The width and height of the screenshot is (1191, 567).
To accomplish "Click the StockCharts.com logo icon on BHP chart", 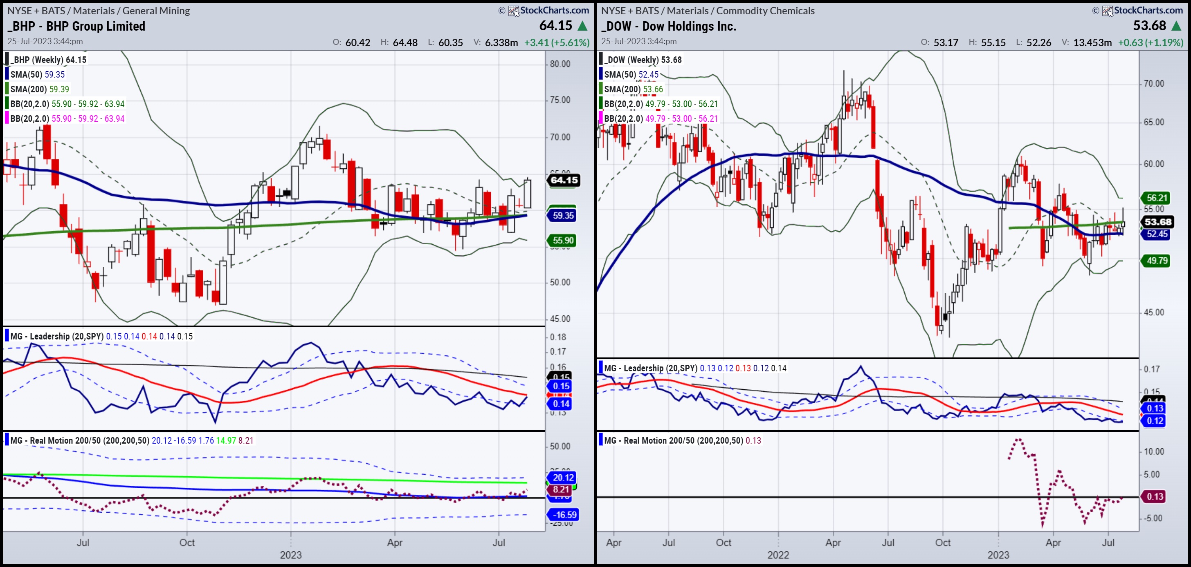I will click(x=513, y=11).
